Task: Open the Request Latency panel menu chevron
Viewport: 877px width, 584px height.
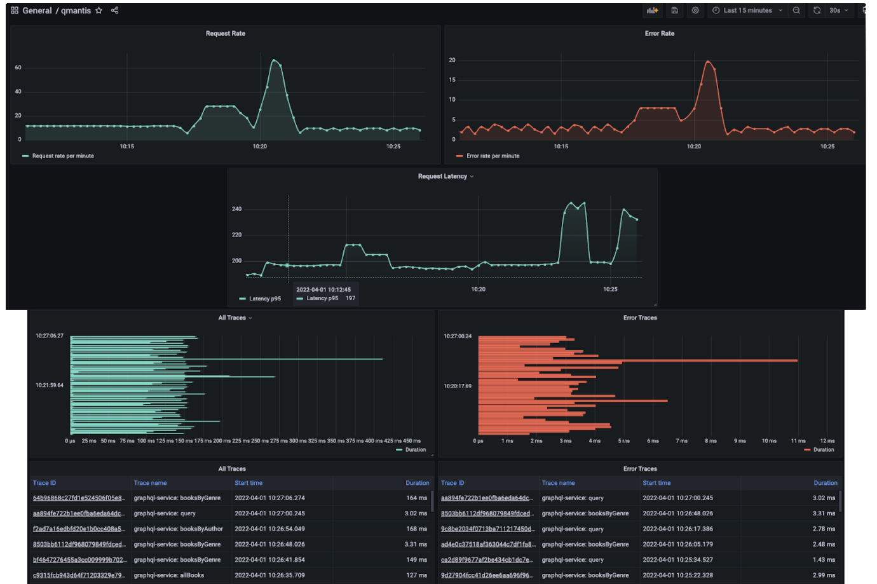Action: tap(470, 176)
